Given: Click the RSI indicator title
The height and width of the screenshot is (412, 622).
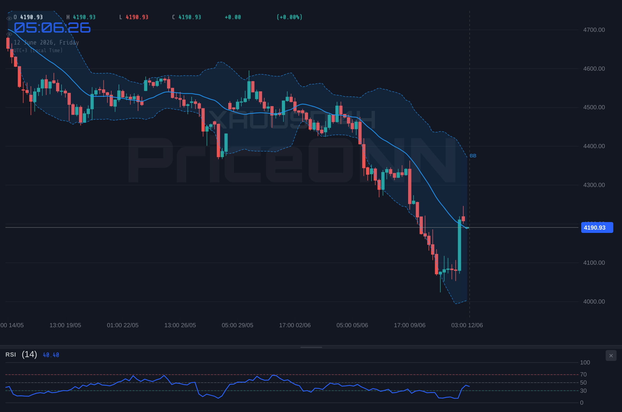Looking at the screenshot, I should click(x=11, y=355).
